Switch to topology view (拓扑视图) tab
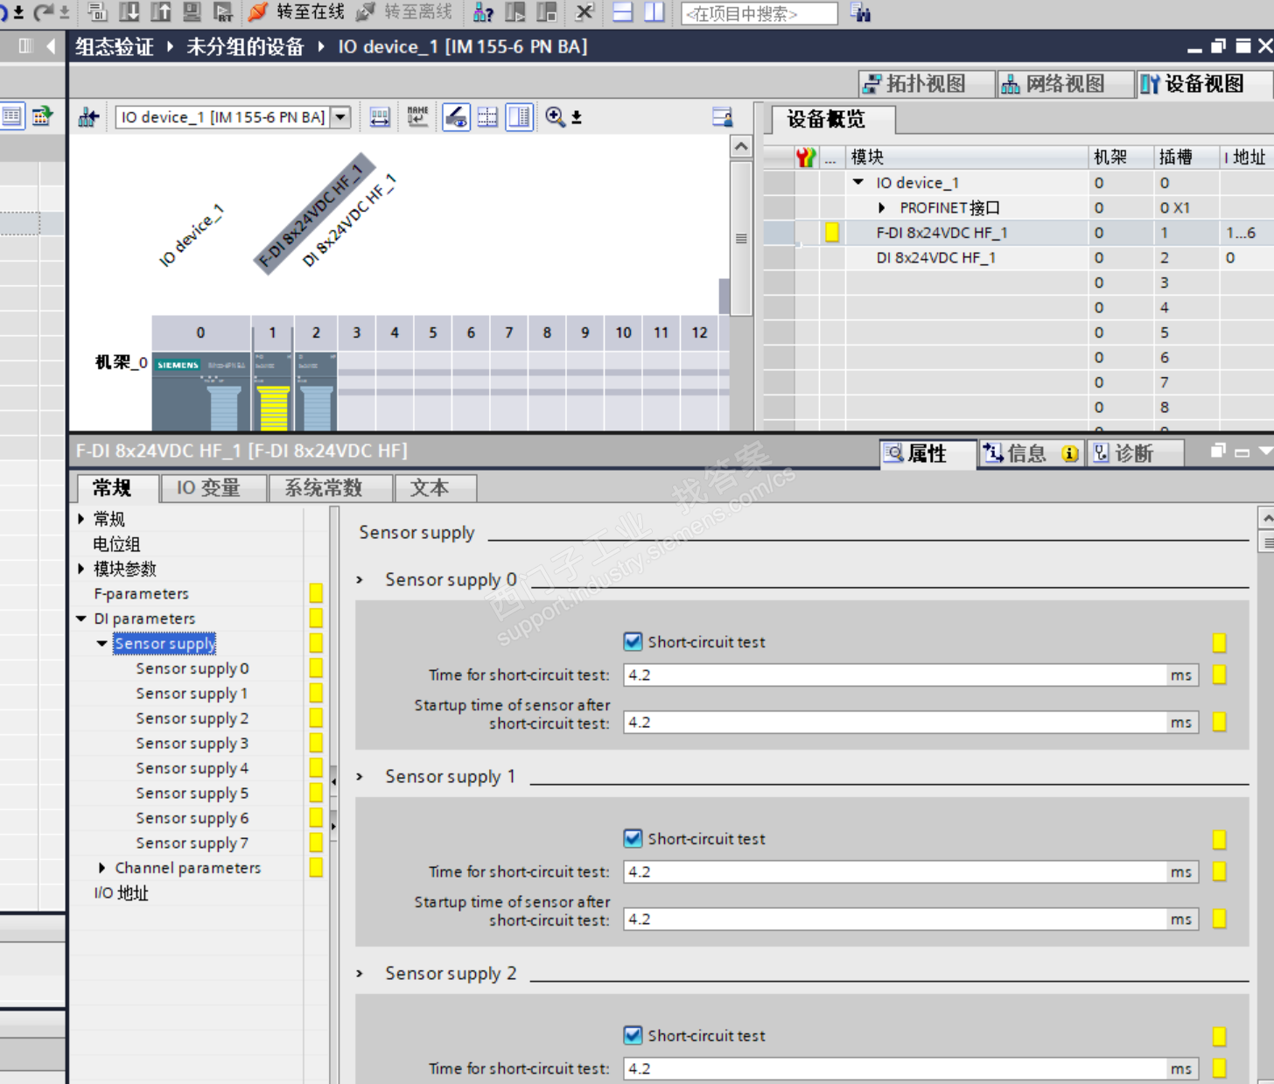 click(926, 84)
